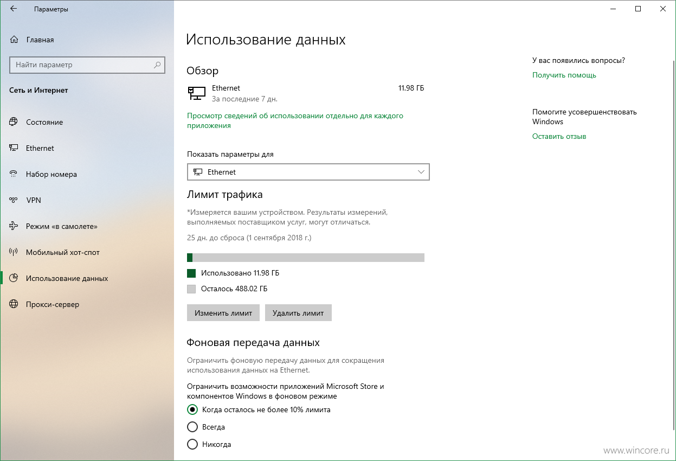The height and width of the screenshot is (461, 676).
Task: Click the search magnifier icon in Найти параметр
Action: coord(157,65)
